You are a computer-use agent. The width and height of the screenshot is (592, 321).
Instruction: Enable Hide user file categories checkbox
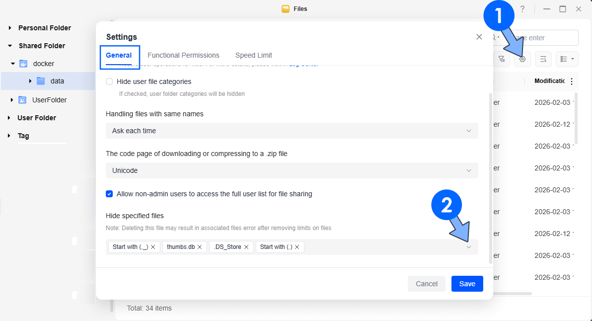pyautogui.click(x=109, y=81)
